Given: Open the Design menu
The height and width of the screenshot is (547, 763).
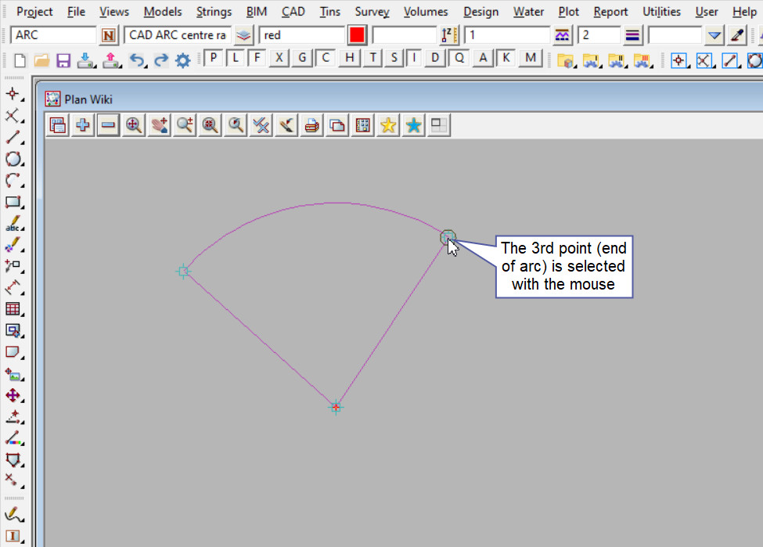Looking at the screenshot, I should (x=480, y=12).
